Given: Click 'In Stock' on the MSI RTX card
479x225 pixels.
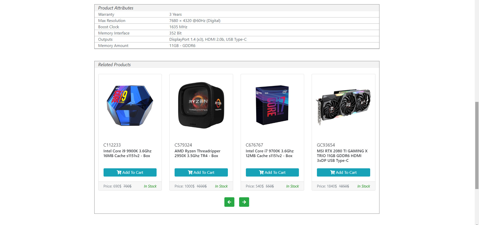Looking at the screenshot, I should (x=364, y=186).
